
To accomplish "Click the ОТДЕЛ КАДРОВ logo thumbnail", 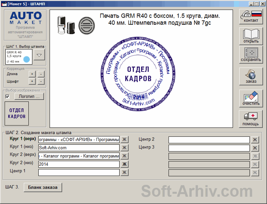I will click(x=17, y=113).
